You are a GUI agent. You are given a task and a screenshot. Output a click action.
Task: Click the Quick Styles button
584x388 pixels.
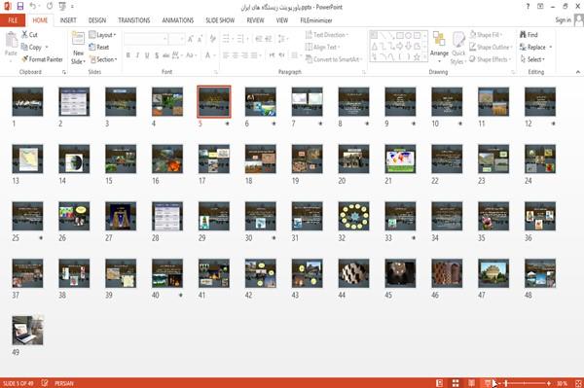tap(458, 48)
